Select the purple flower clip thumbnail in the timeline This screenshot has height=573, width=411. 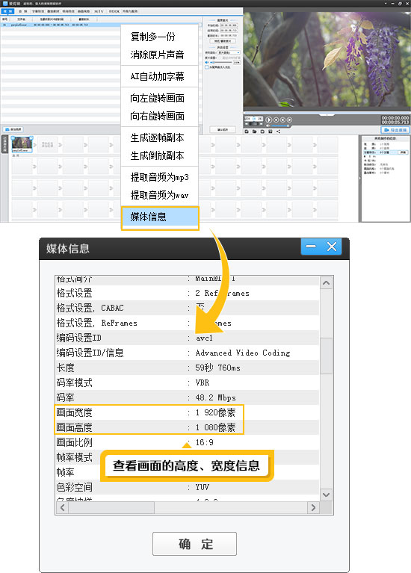(x=22, y=143)
